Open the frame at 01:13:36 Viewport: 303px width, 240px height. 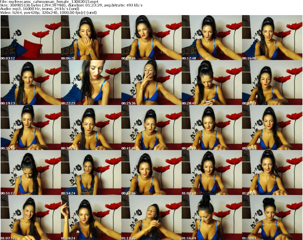[x=151, y=218]
